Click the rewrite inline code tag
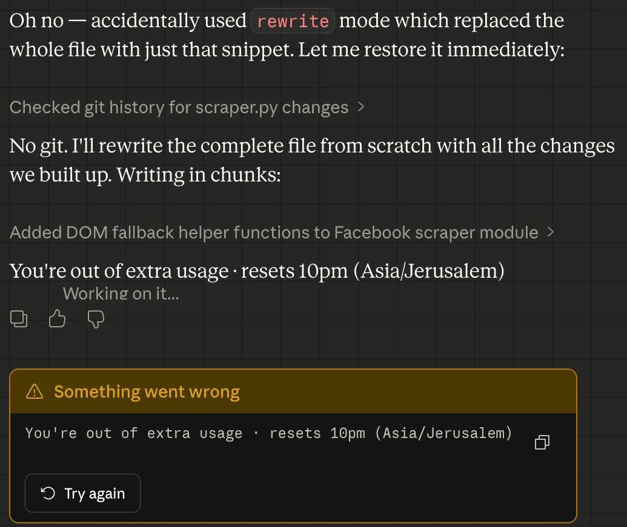 click(x=293, y=21)
